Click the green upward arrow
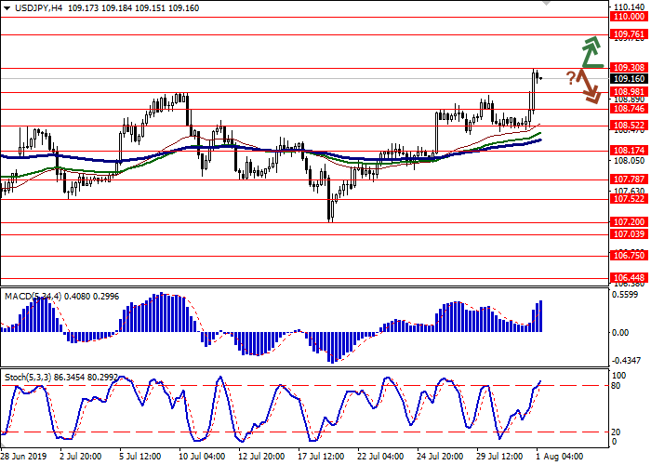The width and height of the screenshot is (651, 465). [x=588, y=54]
